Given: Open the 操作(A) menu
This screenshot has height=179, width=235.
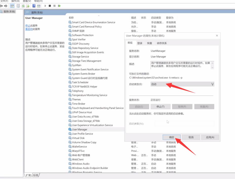Looking at the screenshot, I should click(x=15, y=1).
